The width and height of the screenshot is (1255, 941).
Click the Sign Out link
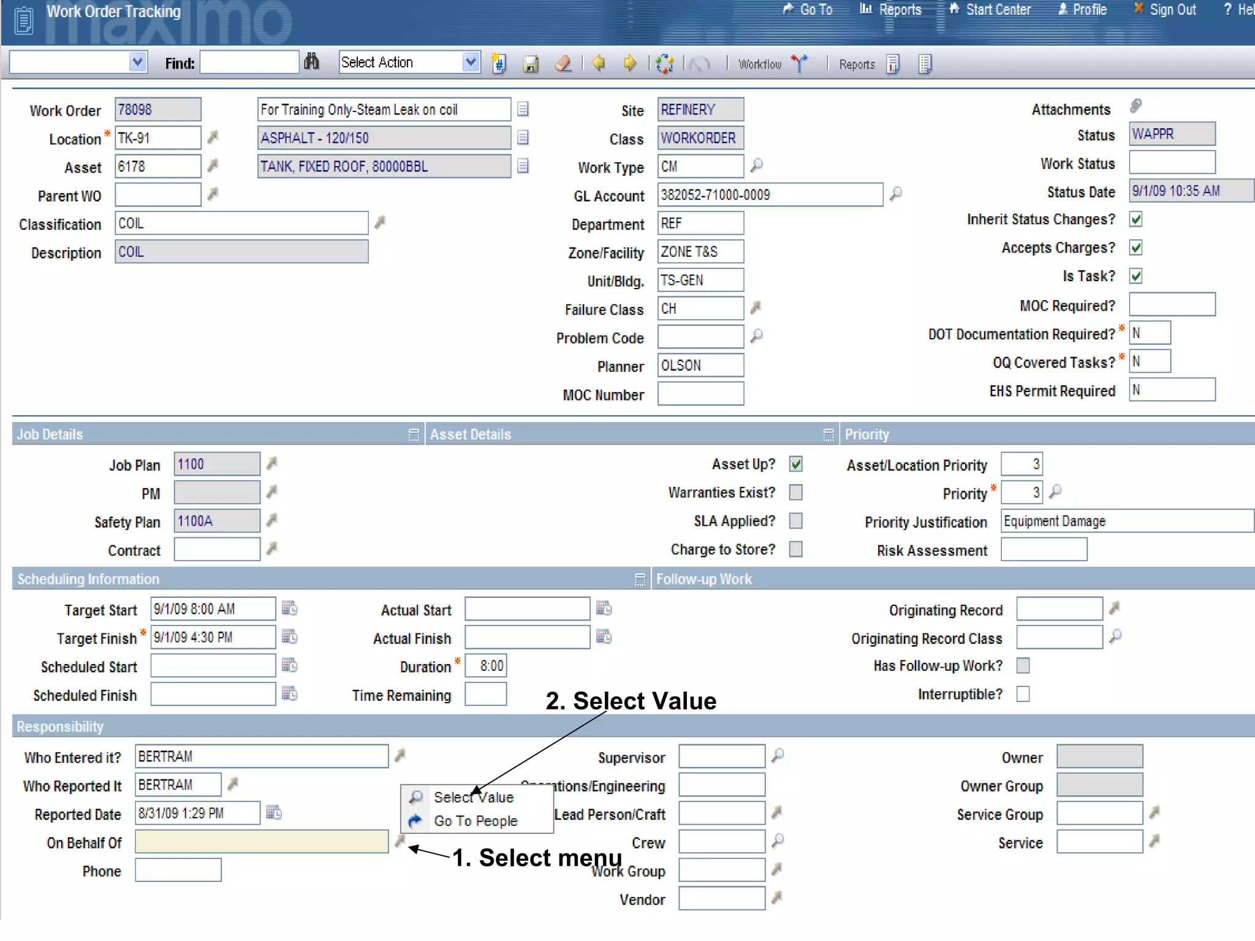[1172, 10]
